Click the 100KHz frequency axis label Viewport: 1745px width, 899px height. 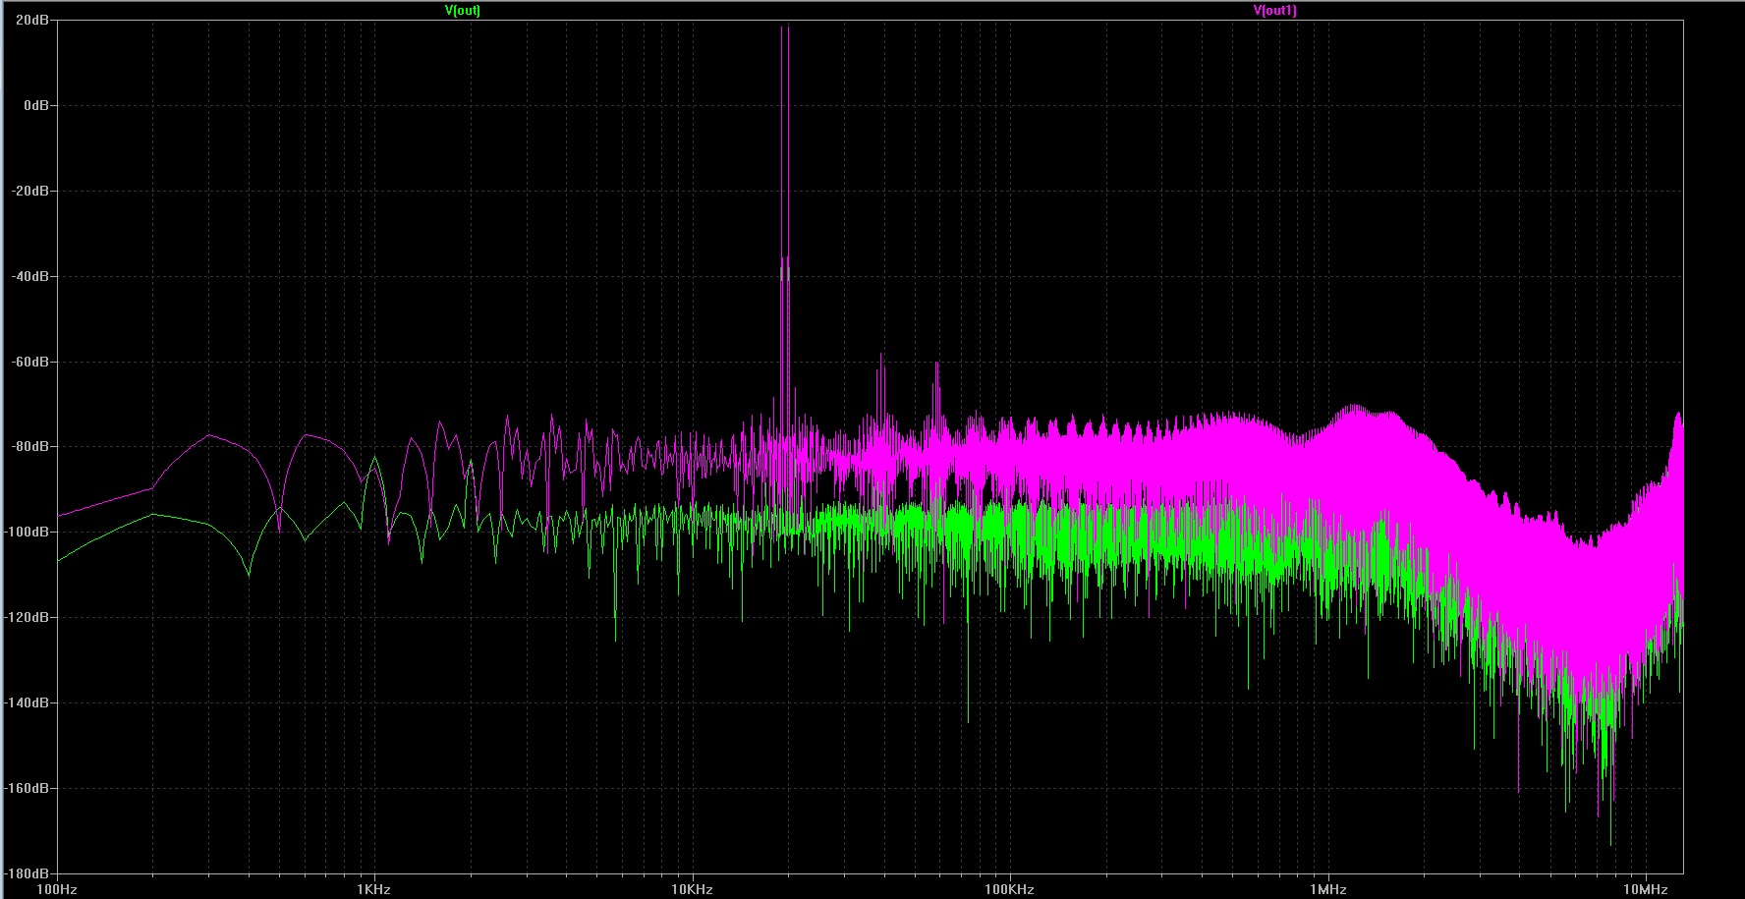pos(1009,889)
